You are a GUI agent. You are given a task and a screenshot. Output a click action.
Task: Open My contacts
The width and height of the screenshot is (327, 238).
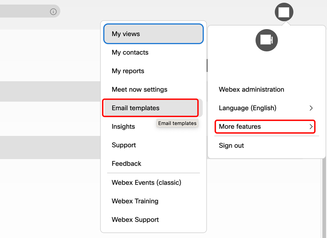[x=130, y=52]
